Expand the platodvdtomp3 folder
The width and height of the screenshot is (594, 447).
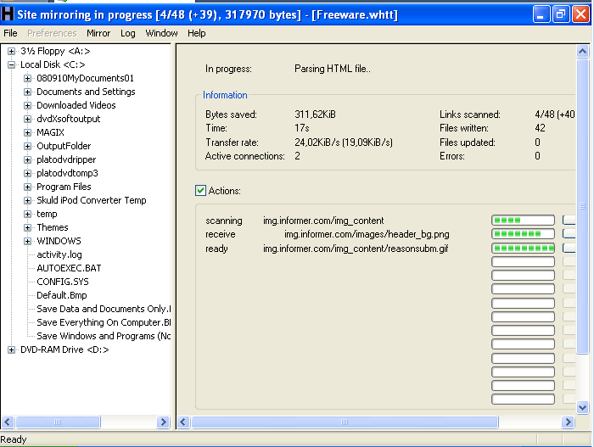(27, 174)
